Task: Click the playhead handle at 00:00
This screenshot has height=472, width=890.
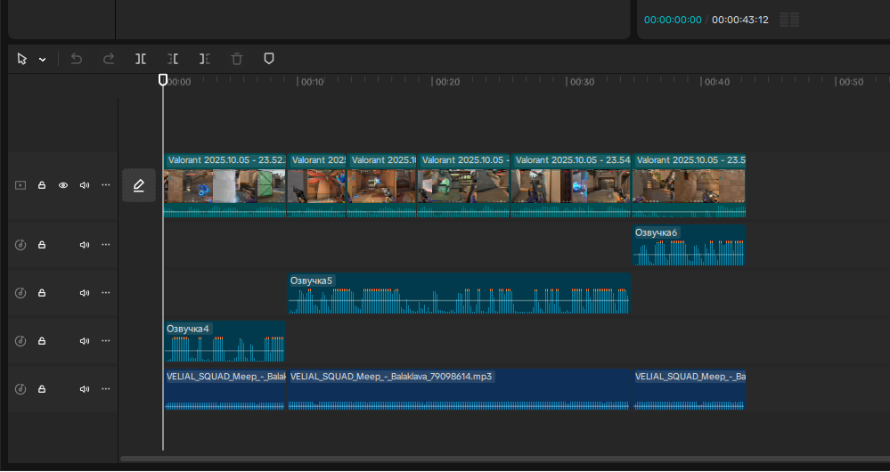Action: 163,79
